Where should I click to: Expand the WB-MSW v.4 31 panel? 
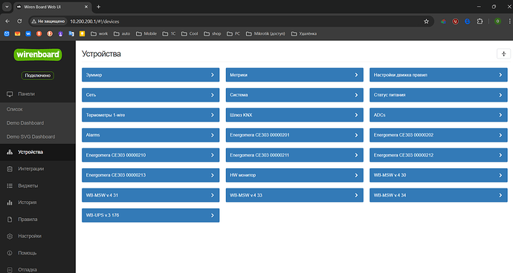150,195
